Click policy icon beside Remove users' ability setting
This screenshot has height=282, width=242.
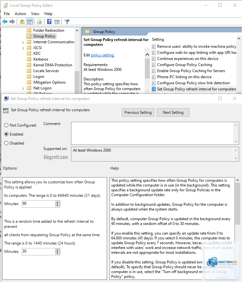[x=154, y=46]
